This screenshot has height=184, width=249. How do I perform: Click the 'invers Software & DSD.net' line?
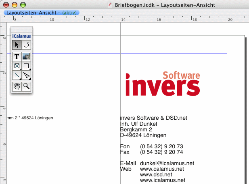point(154,118)
